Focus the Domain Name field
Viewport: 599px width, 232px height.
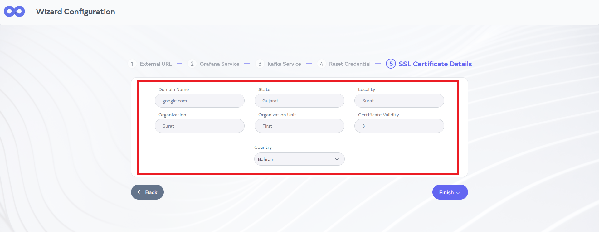point(200,101)
